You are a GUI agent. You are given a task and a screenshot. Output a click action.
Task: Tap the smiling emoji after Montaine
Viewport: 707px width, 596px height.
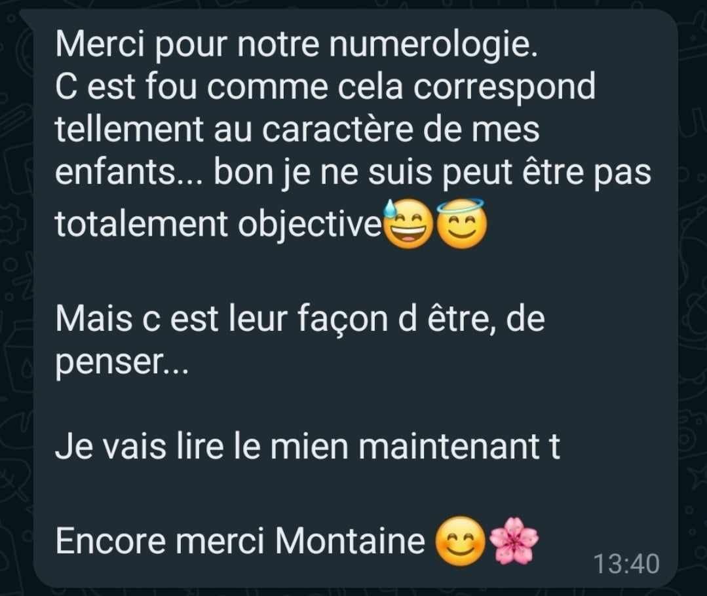pos(460,542)
